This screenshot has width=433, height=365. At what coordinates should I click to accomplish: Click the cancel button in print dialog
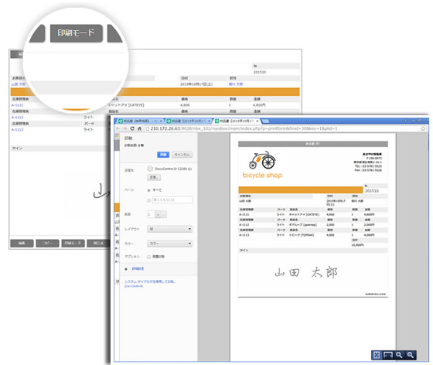click(x=182, y=155)
